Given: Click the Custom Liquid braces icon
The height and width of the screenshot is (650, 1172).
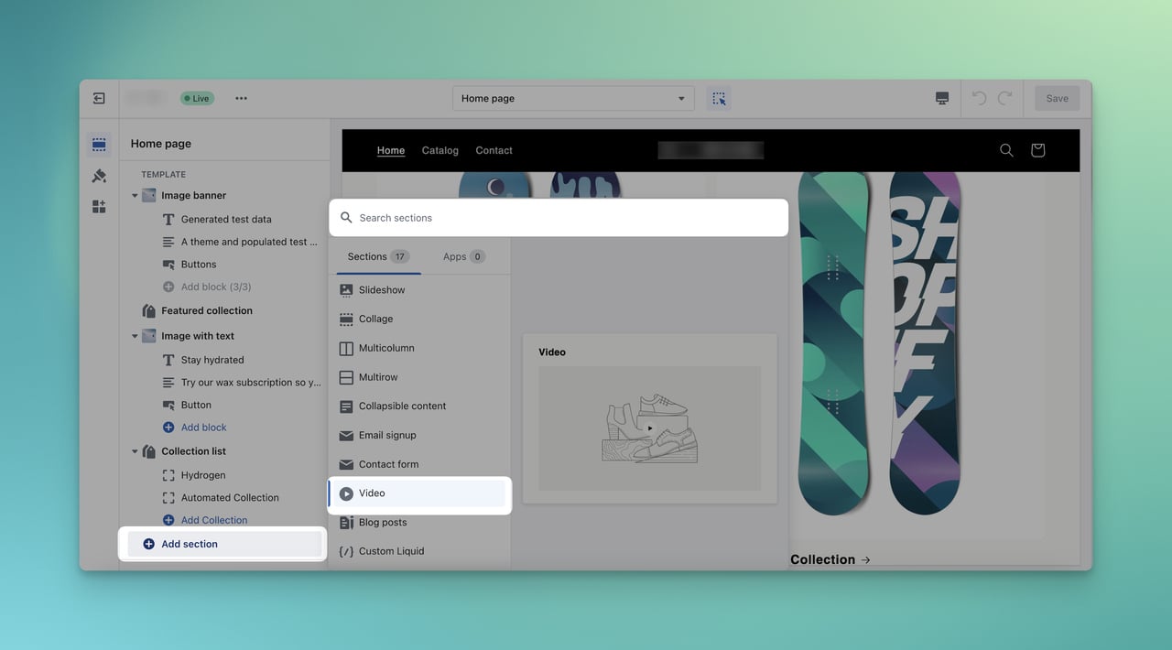Looking at the screenshot, I should point(346,551).
